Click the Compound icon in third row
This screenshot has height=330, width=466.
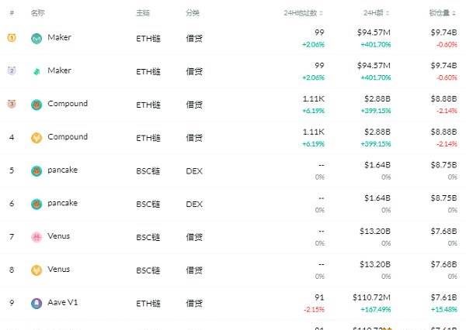(x=37, y=105)
